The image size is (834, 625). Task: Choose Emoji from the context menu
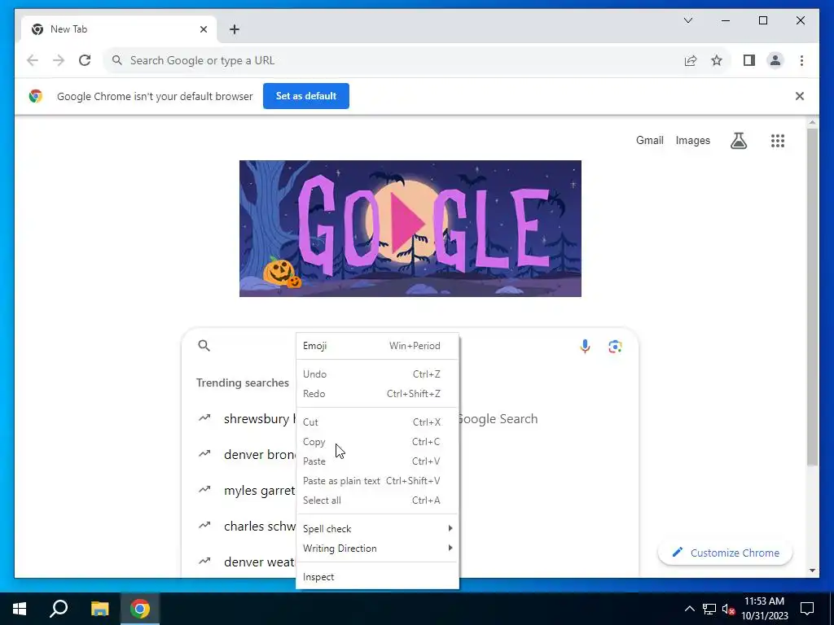click(x=377, y=346)
